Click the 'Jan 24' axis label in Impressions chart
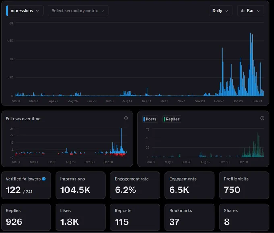 coord(238,101)
